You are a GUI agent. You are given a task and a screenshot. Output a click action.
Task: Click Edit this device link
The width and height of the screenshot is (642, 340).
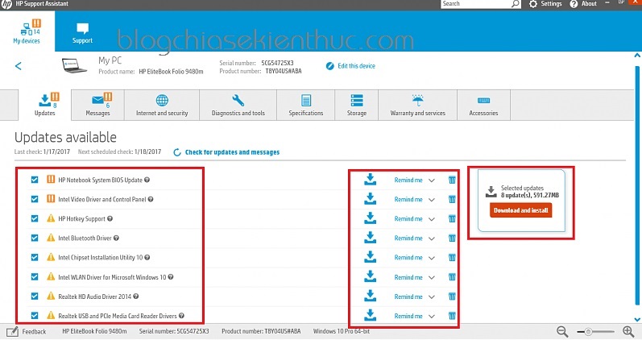(x=350, y=66)
